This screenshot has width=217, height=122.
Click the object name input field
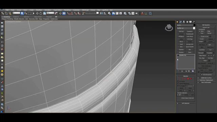pyautogui.click(x=185, y=25)
